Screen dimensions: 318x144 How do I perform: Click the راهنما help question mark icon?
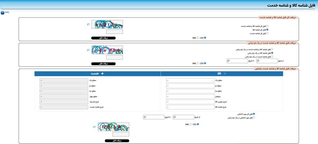pyautogui.click(x=2, y=13)
